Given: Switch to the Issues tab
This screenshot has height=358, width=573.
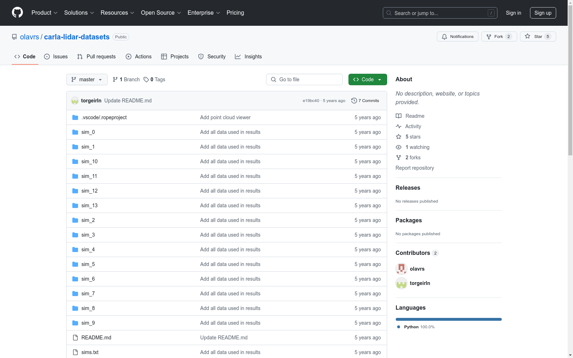Looking at the screenshot, I should pyautogui.click(x=56, y=57).
